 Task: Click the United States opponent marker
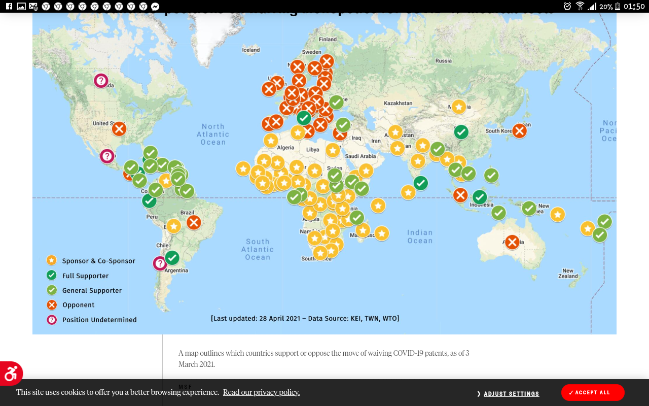(119, 129)
